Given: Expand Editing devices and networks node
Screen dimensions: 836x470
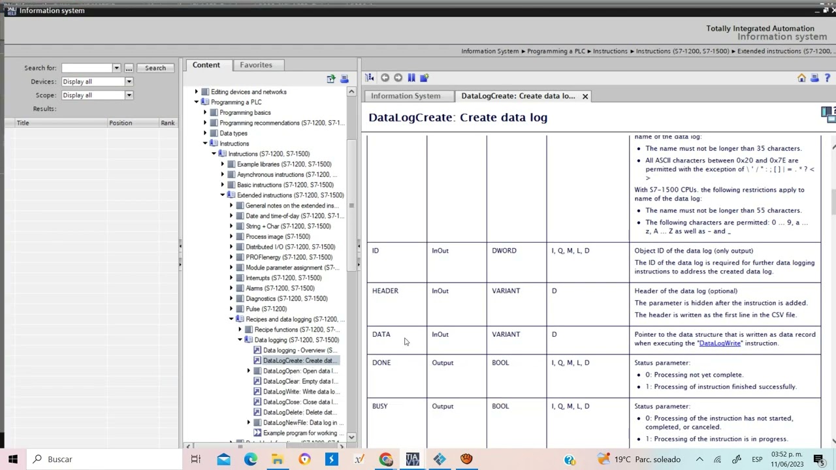Looking at the screenshot, I should (197, 92).
